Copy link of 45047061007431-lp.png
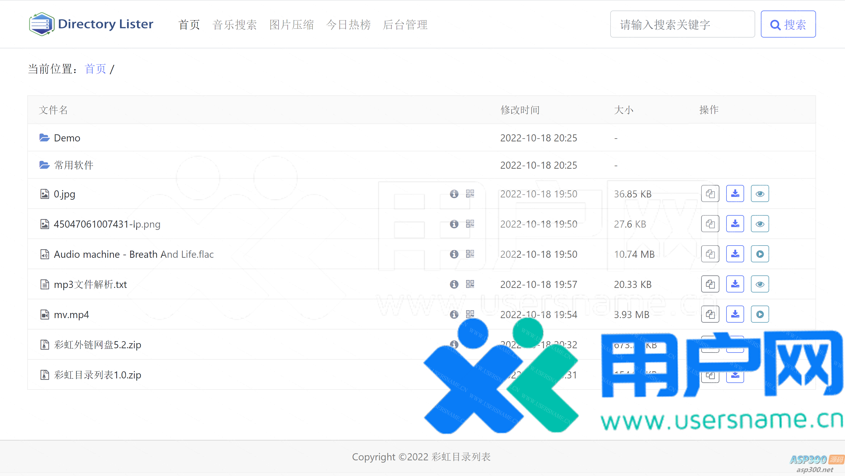 710,224
